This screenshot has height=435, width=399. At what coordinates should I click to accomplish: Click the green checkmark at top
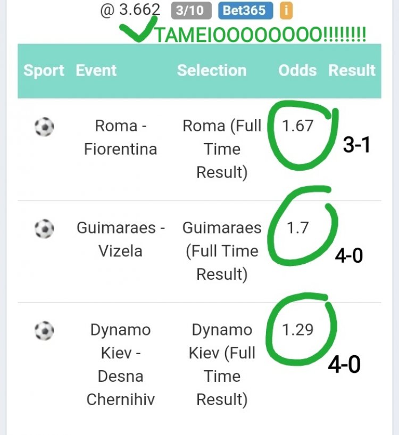point(137,31)
